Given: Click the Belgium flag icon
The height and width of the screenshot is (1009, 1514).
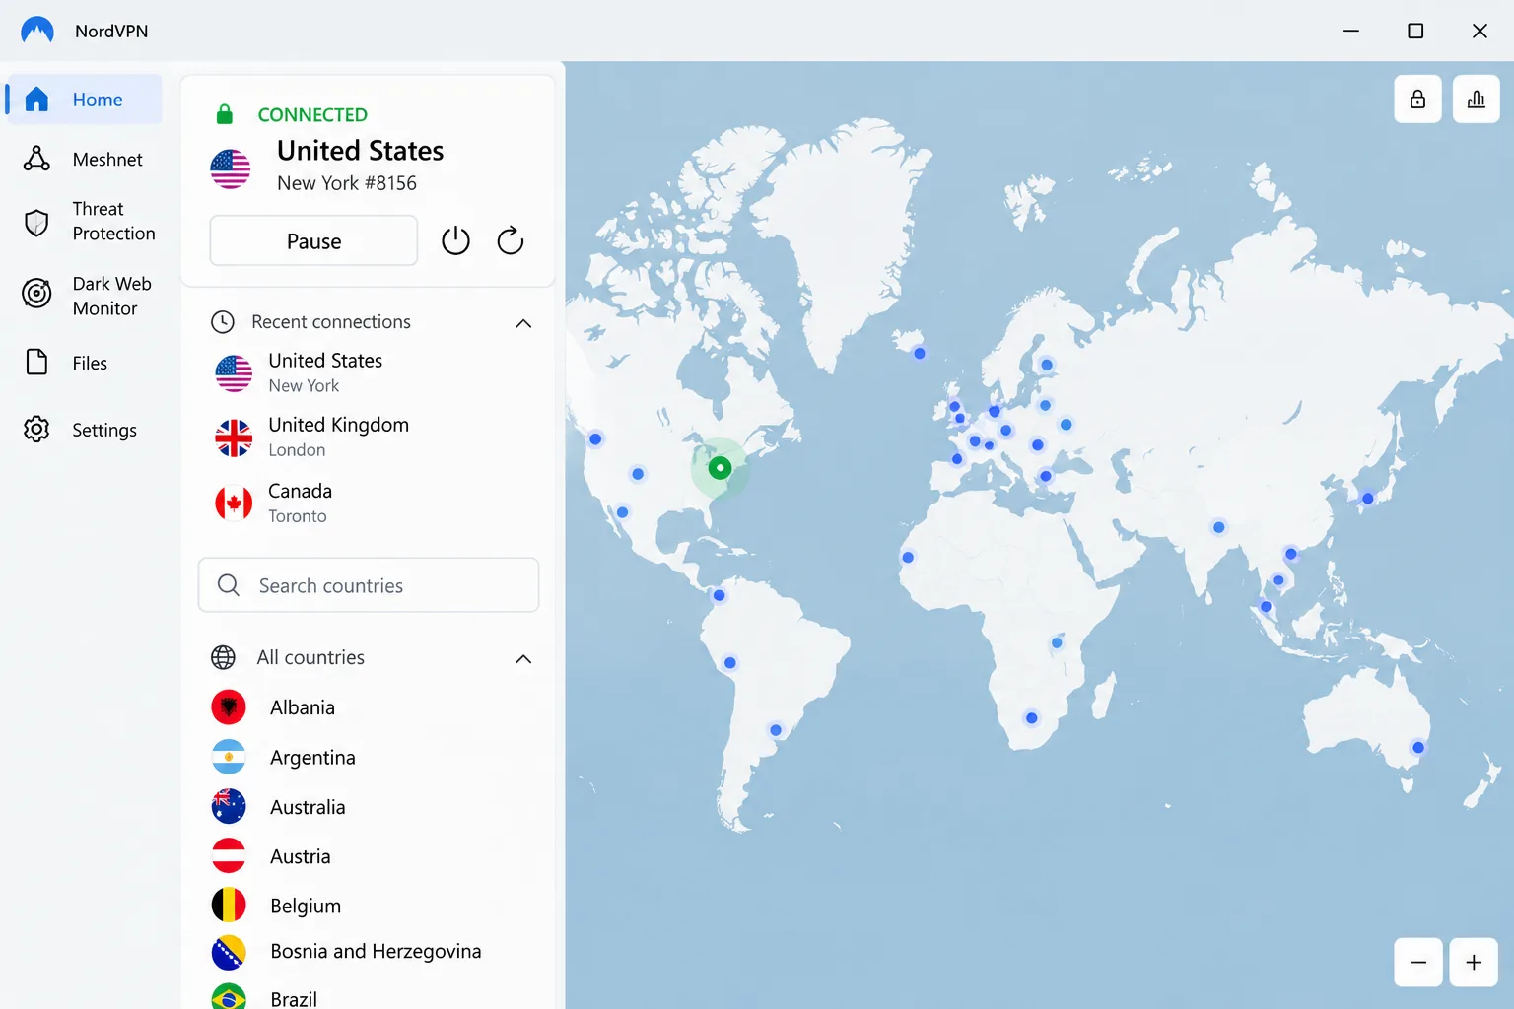Looking at the screenshot, I should (229, 906).
